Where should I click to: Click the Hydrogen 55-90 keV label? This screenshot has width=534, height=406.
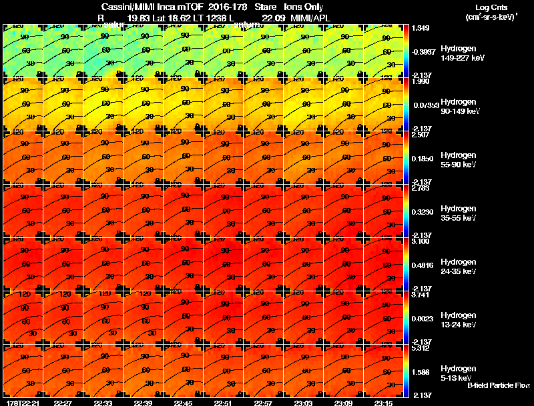tap(459, 160)
